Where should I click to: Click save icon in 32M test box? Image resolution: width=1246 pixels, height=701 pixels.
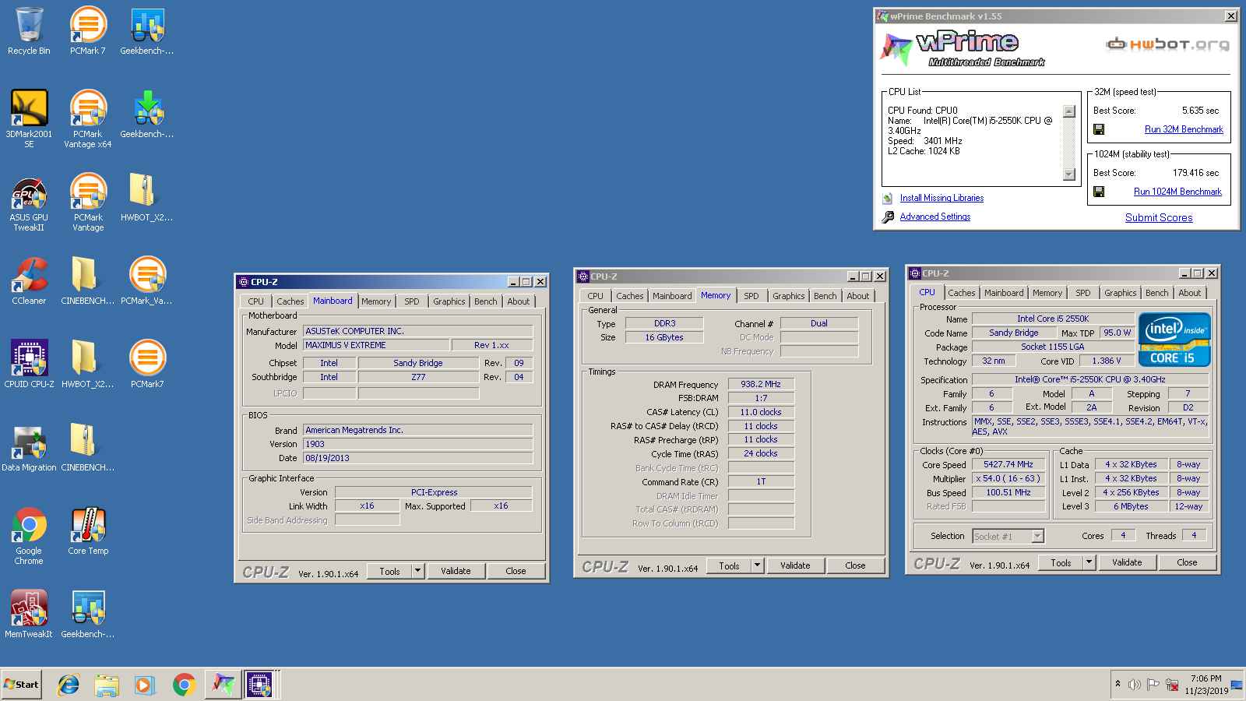pos(1099,129)
